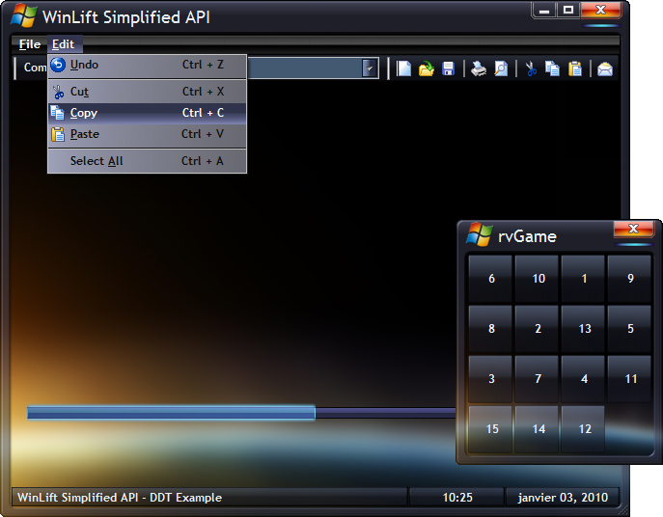Click the Copy toolbar icon

click(552, 68)
